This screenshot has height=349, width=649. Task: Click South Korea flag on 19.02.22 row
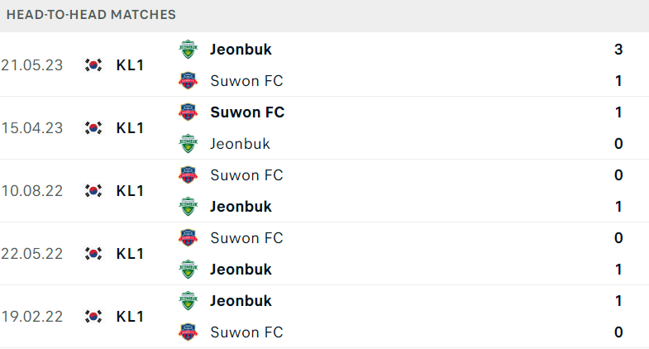[93, 317]
